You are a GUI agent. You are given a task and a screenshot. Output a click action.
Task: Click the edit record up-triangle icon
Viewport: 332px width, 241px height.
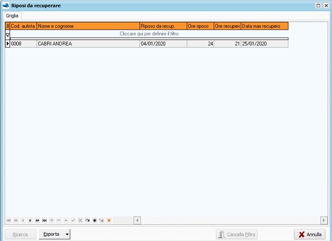point(66,220)
